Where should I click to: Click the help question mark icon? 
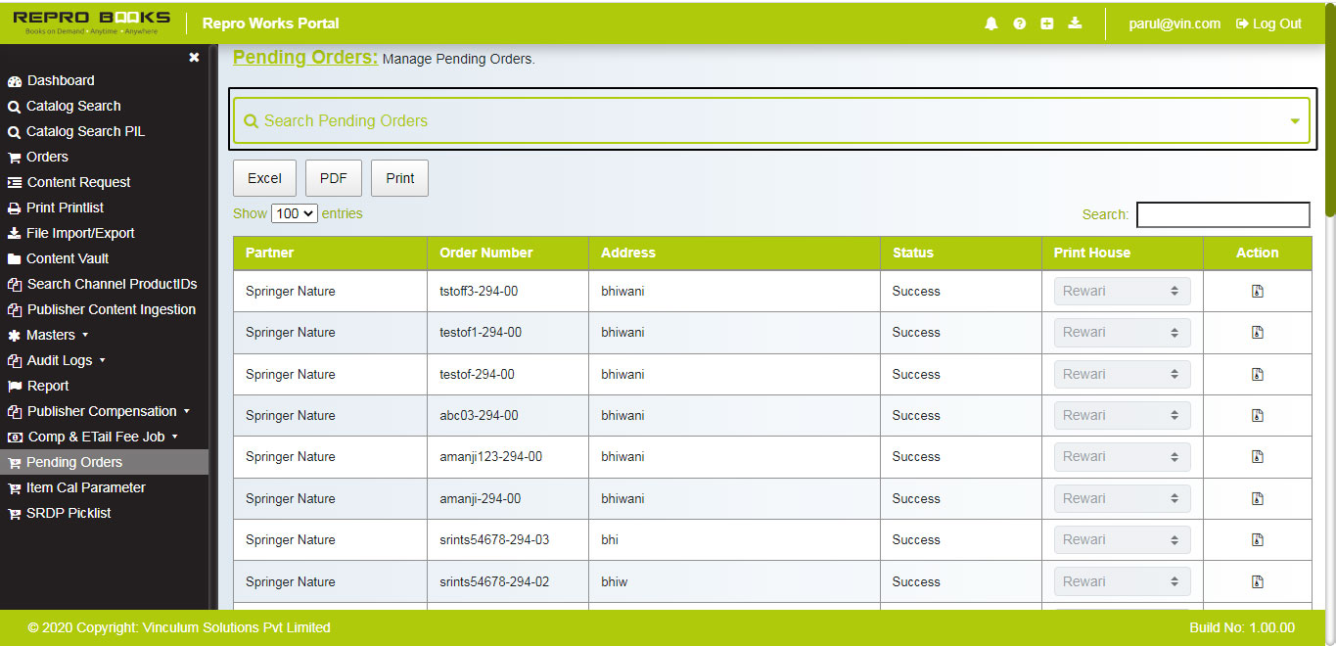pos(1019,23)
